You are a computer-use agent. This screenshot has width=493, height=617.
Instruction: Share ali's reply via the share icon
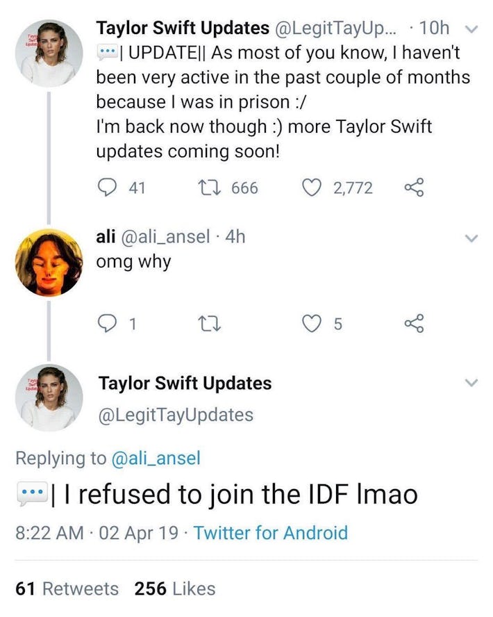coord(414,322)
